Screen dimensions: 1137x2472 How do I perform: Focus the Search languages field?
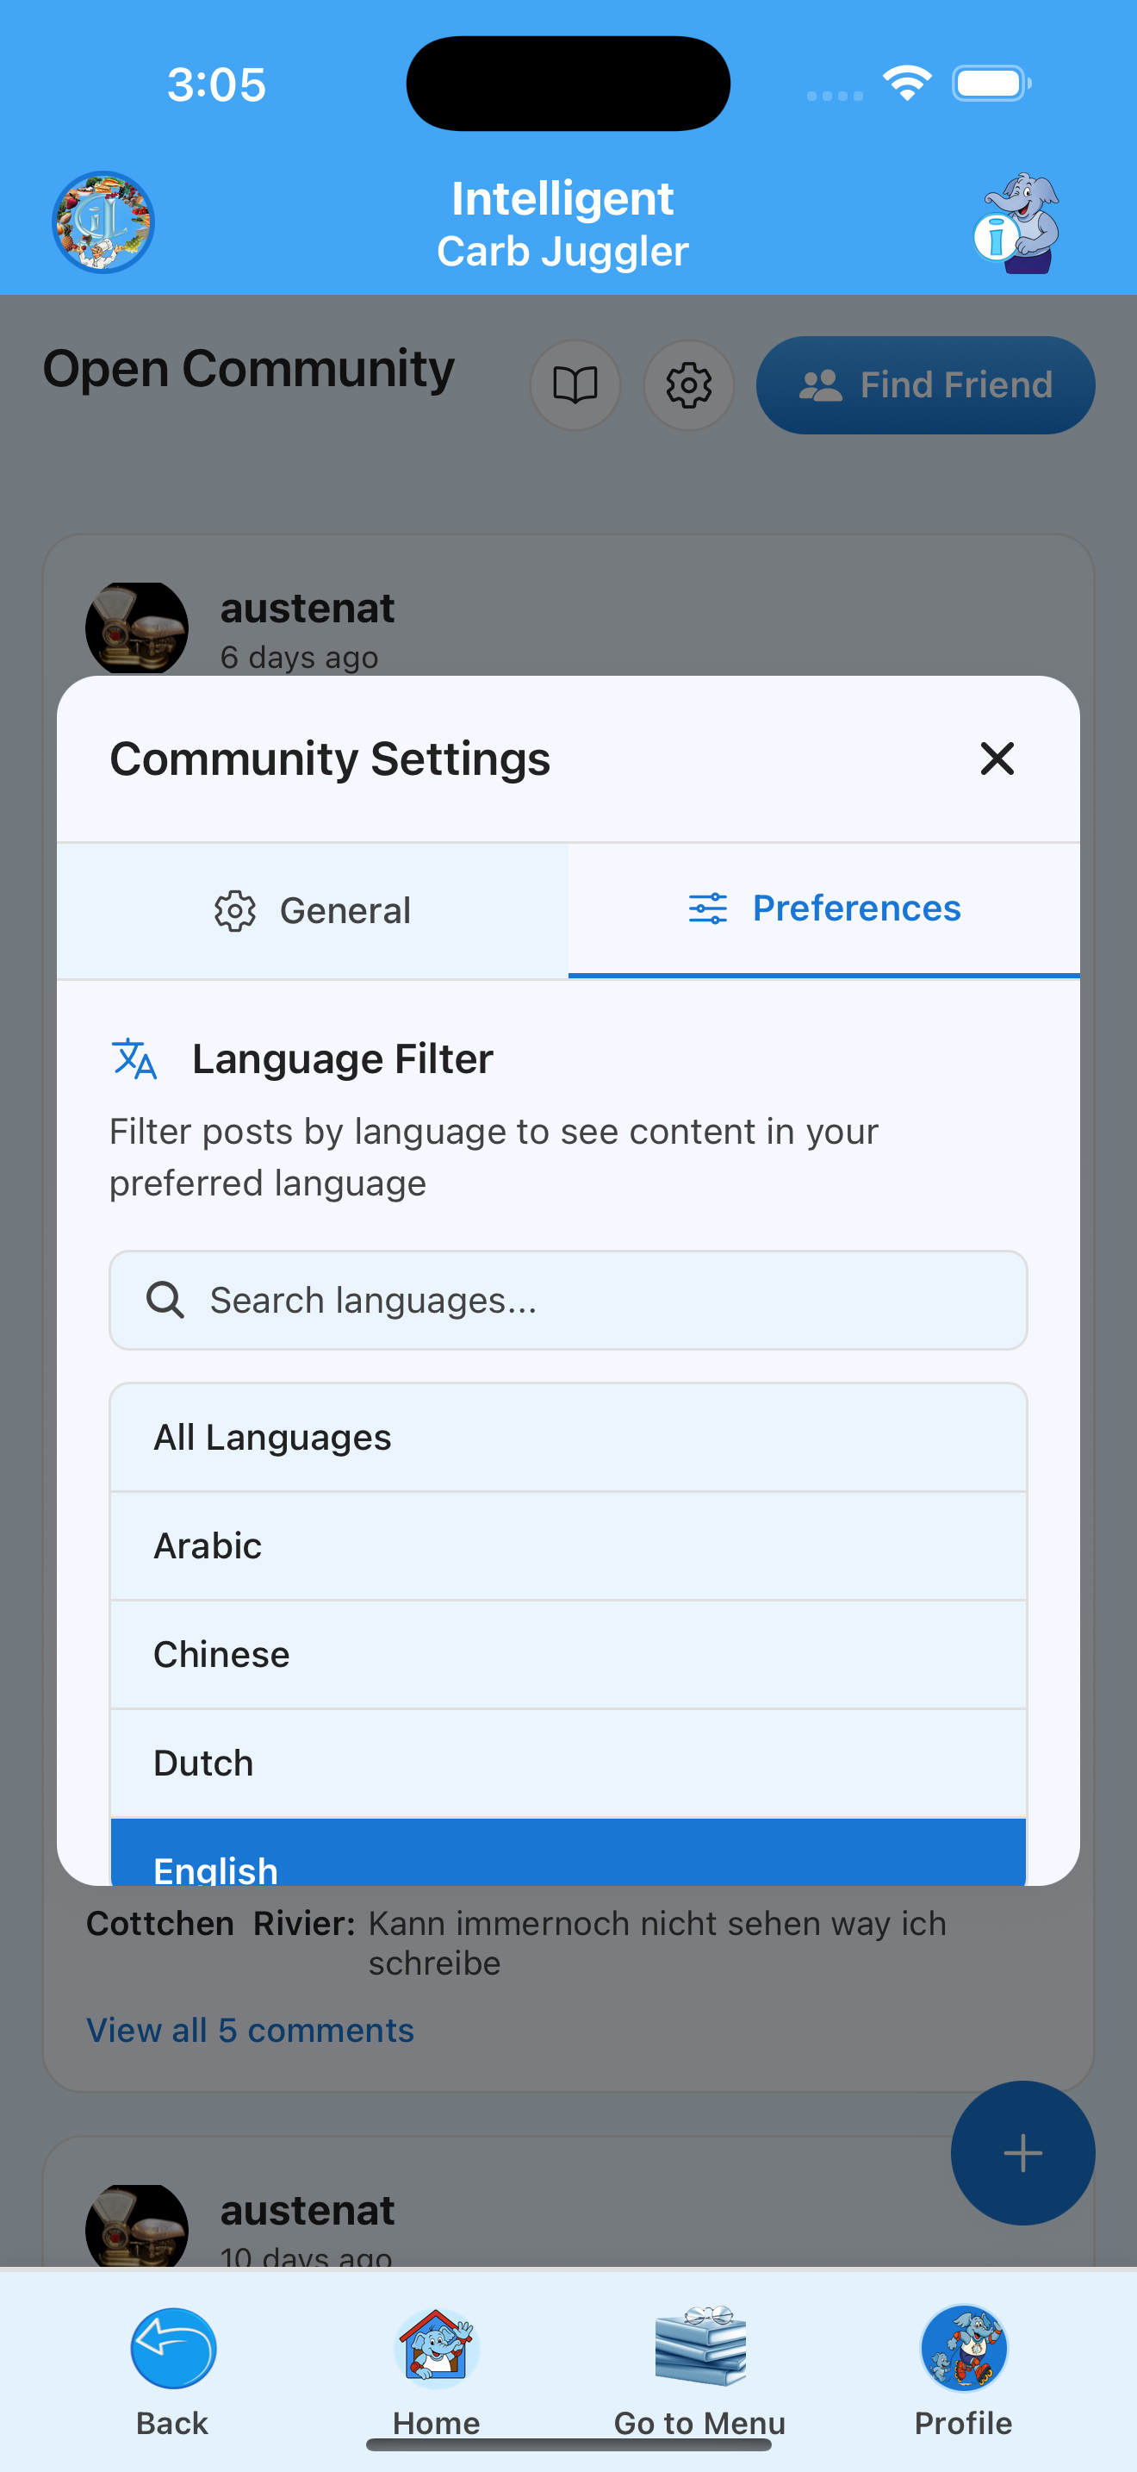(568, 1301)
